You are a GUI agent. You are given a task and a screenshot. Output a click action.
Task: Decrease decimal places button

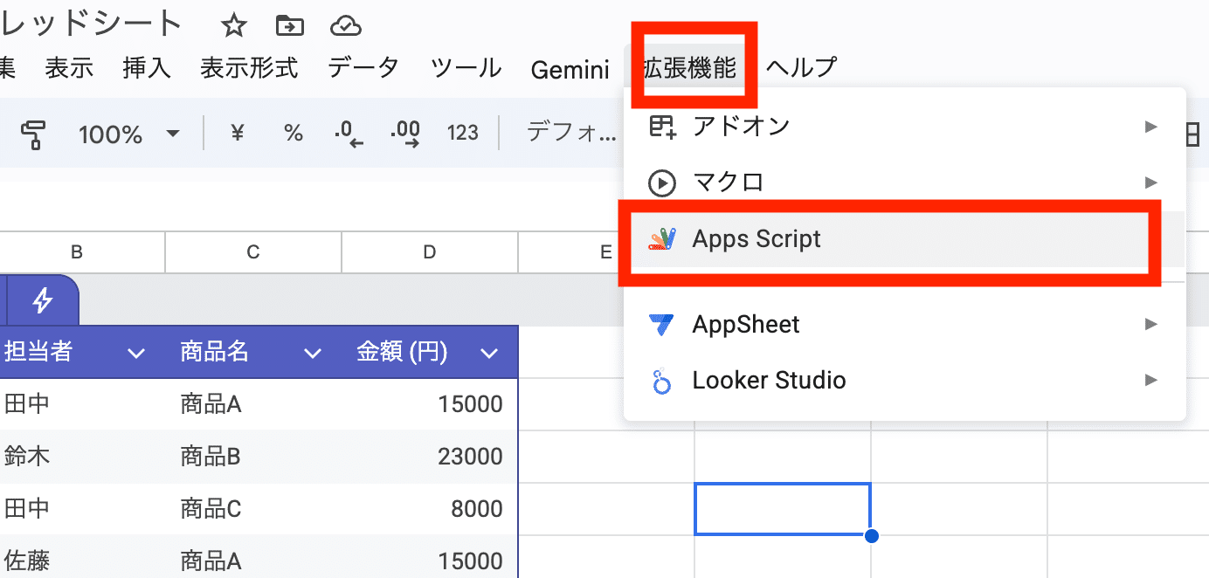349,134
